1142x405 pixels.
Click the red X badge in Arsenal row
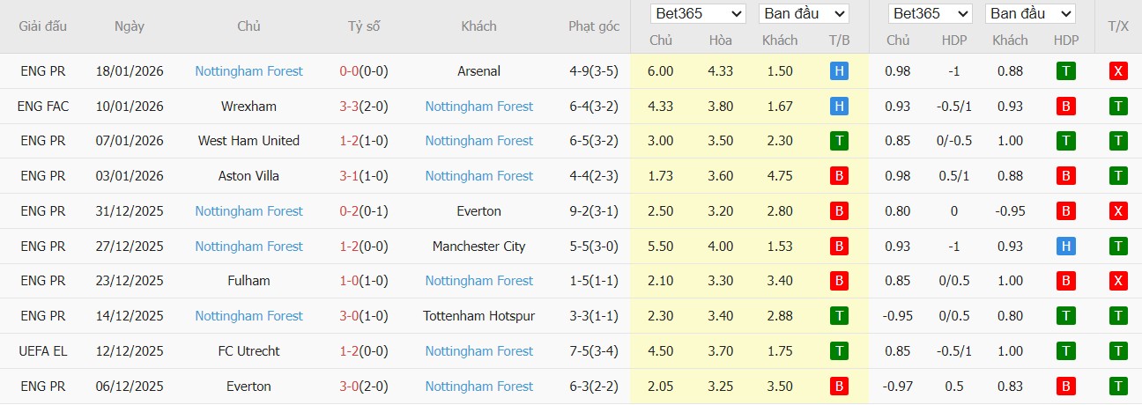[1118, 71]
